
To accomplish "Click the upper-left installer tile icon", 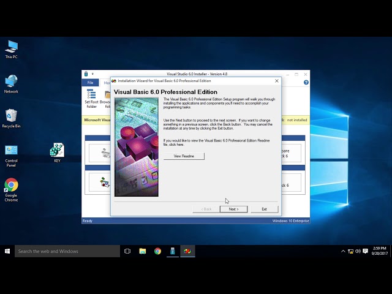I will coord(105,153).
